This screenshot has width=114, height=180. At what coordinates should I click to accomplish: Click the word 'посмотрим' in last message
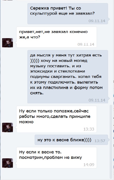(31, 158)
